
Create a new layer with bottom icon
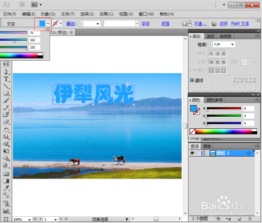pyautogui.click(x=239, y=218)
